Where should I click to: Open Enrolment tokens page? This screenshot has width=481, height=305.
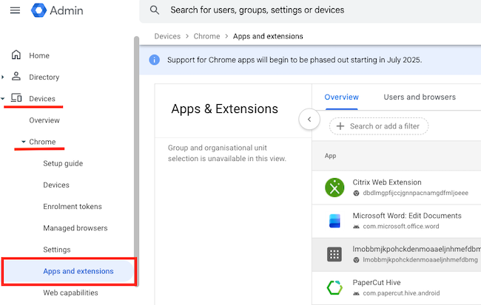point(73,206)
